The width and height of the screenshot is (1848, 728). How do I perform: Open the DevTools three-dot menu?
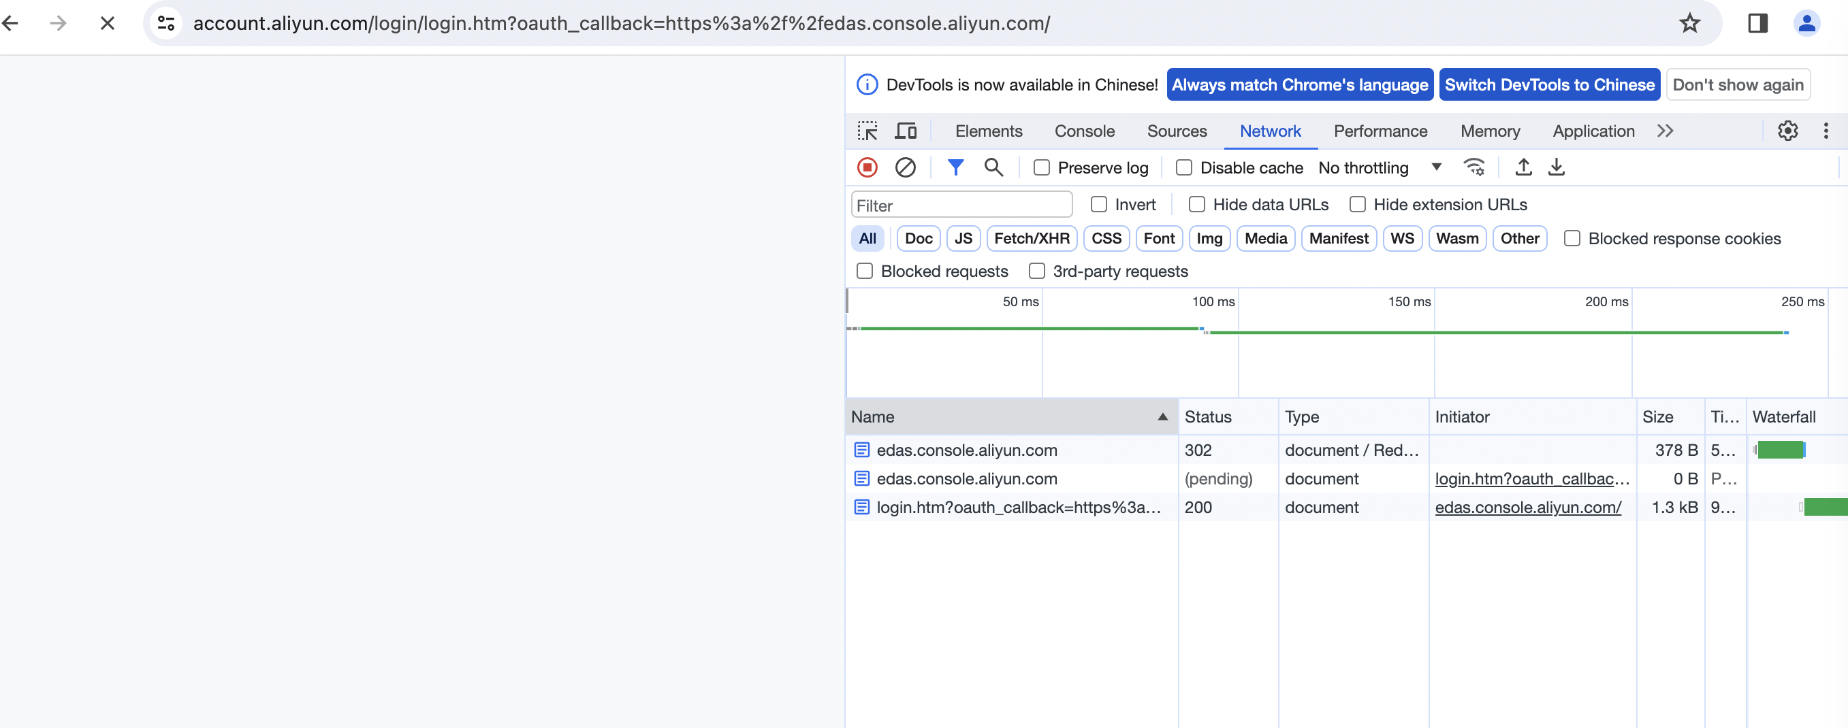[x=1826, y=131]
